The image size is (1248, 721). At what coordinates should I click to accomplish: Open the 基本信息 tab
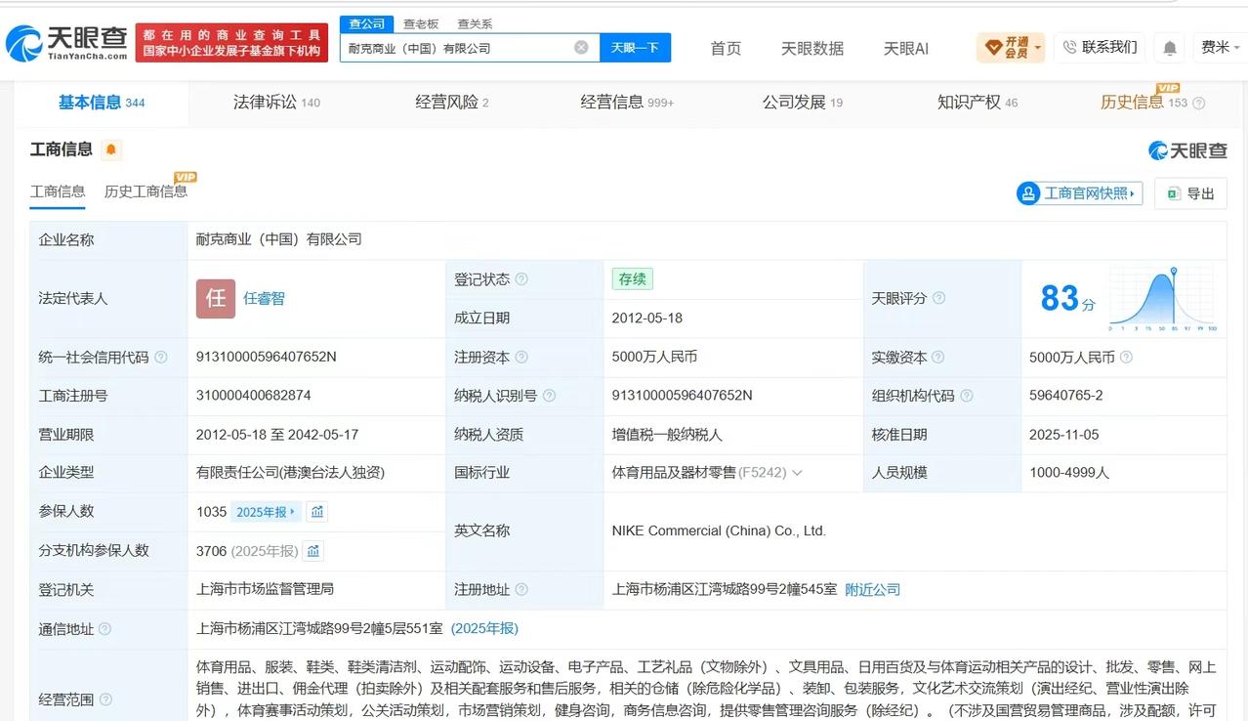tap(101, 103)
